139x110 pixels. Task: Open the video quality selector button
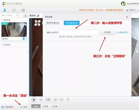tap(48, 100)
